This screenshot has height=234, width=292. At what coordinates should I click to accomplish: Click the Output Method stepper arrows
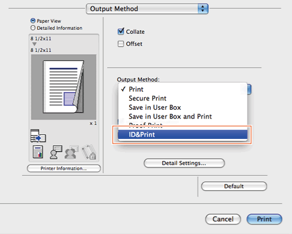[x=203, y=9]
